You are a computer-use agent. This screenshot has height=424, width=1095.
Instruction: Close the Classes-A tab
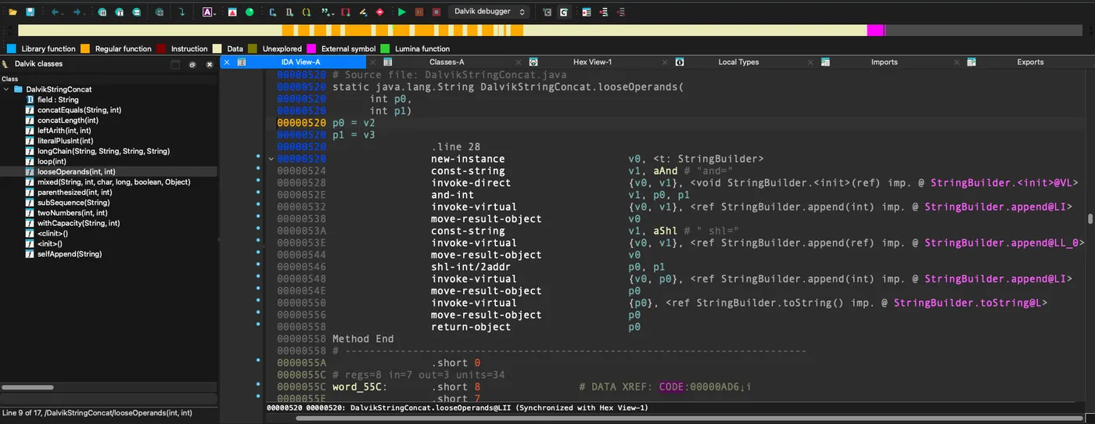coord(372,62)
